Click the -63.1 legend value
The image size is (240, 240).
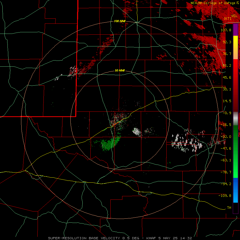226,160
